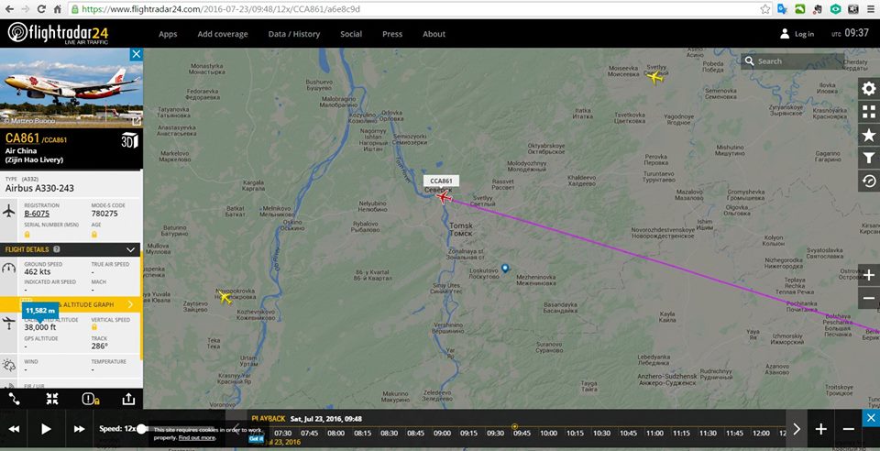880x451 pixels.
Task: Open the map settings gear
Action: [x=869, y=89]
